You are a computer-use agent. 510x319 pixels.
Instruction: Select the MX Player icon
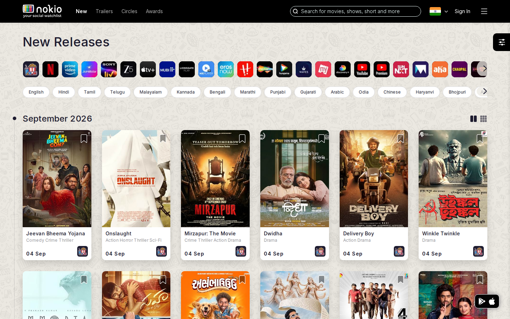coord(206,69)
